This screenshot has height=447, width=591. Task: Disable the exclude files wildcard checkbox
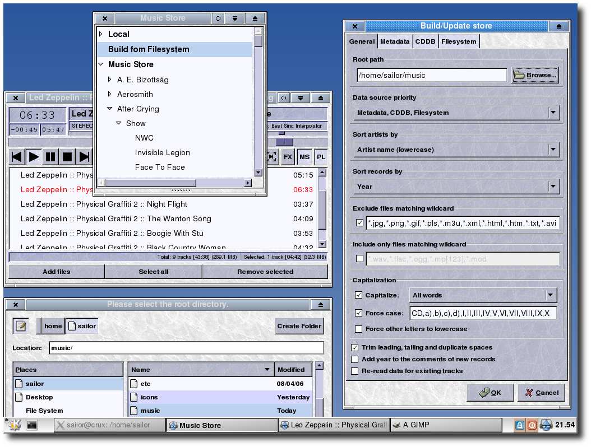[x=359, y=223]
